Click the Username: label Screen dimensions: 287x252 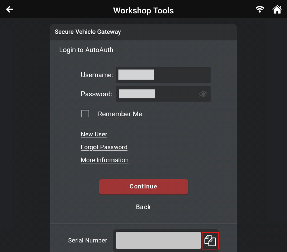point(97,75)
